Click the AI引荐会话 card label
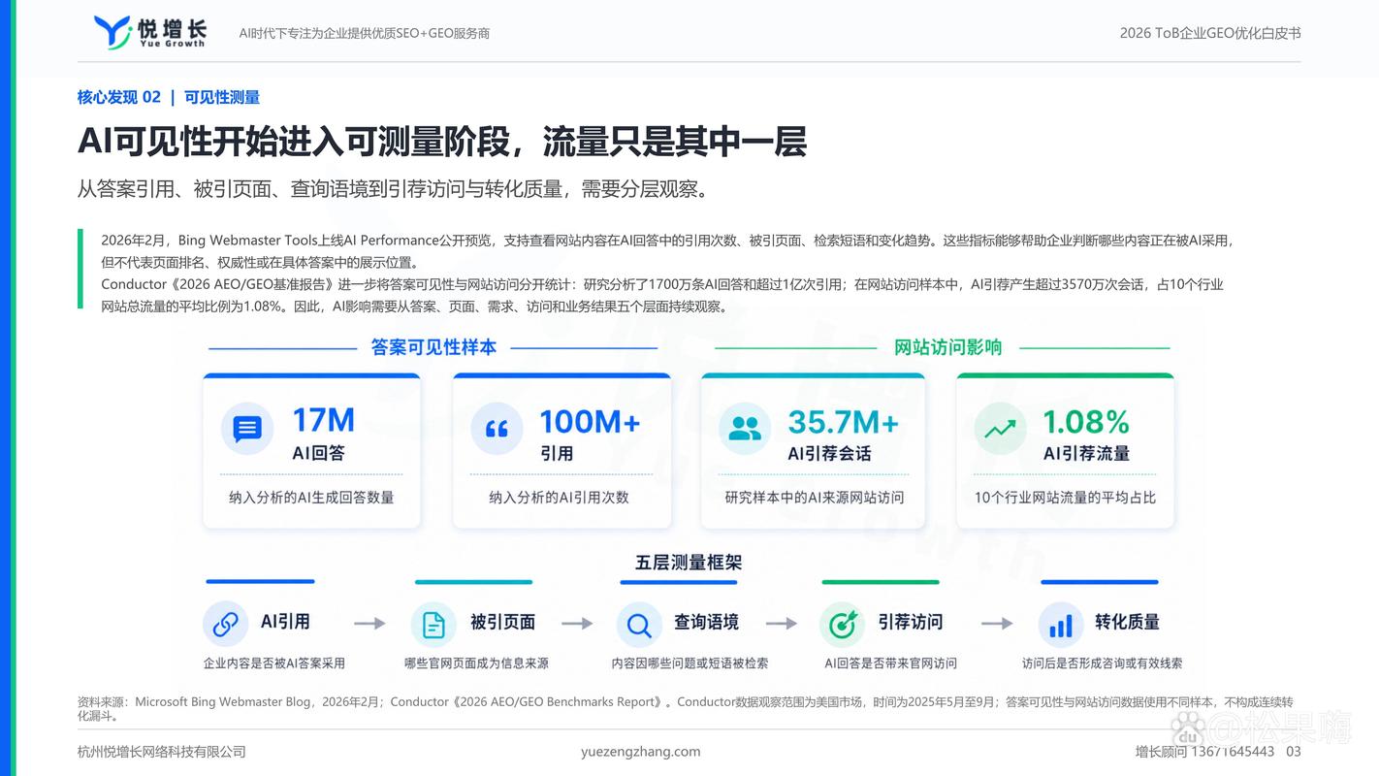The height and width of the screenshot is (776, 1379). point(829,453)
